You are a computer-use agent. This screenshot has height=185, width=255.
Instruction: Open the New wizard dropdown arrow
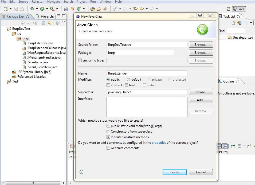[10, 9]
